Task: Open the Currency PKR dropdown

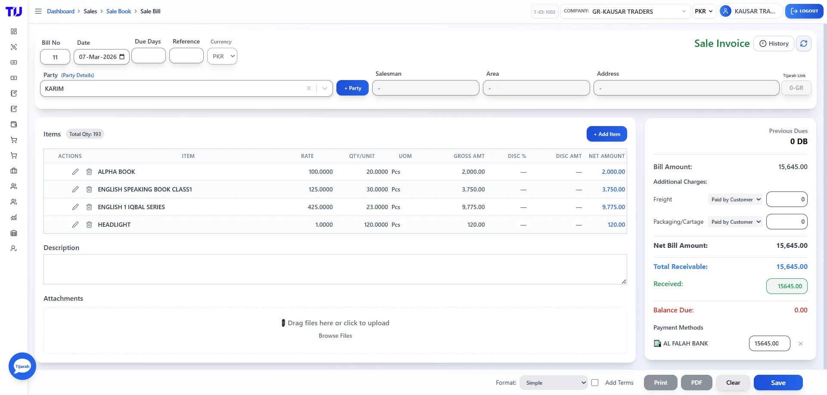Action: click(222, 56)
